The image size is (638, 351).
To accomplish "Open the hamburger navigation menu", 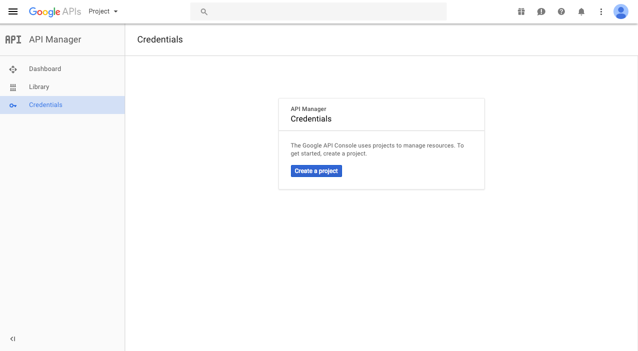I will point(13,11).
